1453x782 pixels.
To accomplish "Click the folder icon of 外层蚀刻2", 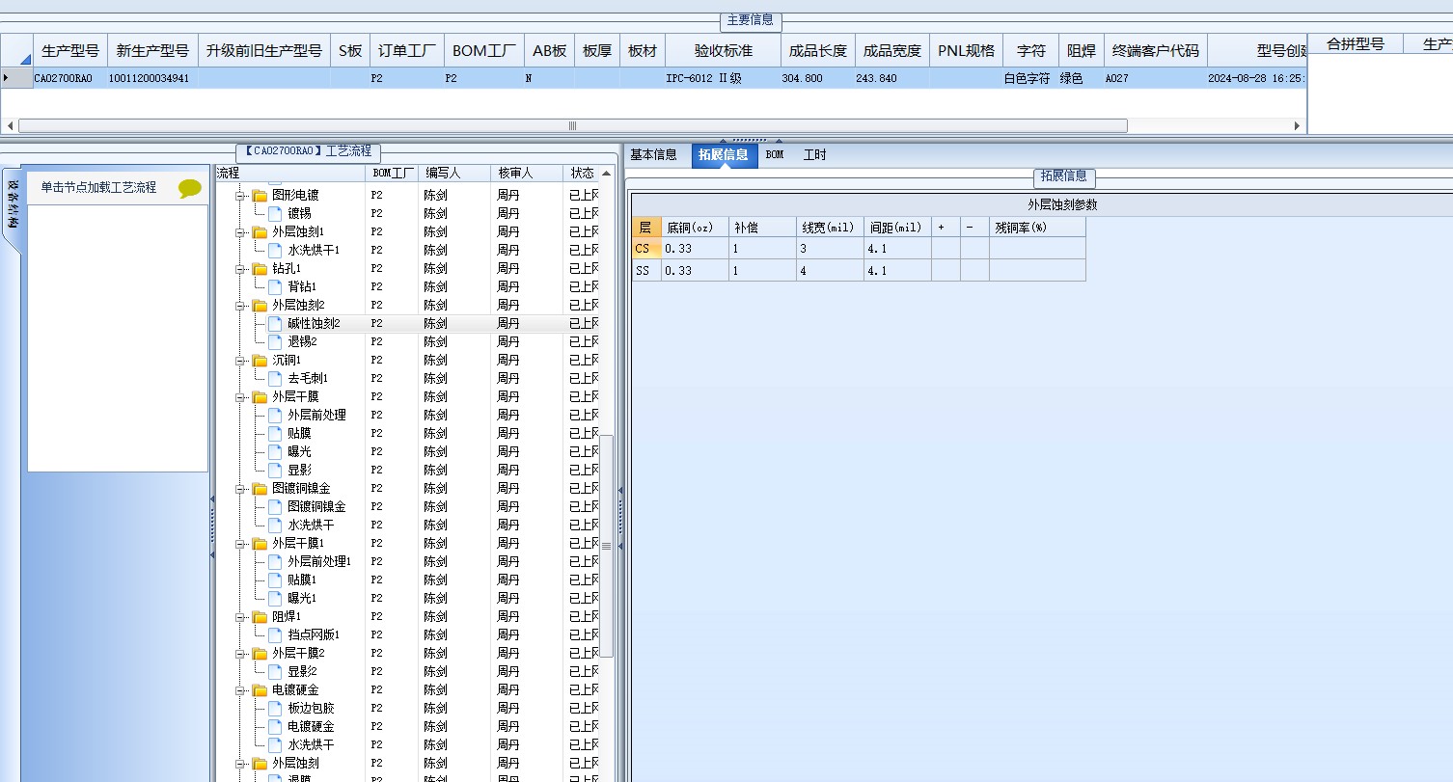I will click(260, 305).
